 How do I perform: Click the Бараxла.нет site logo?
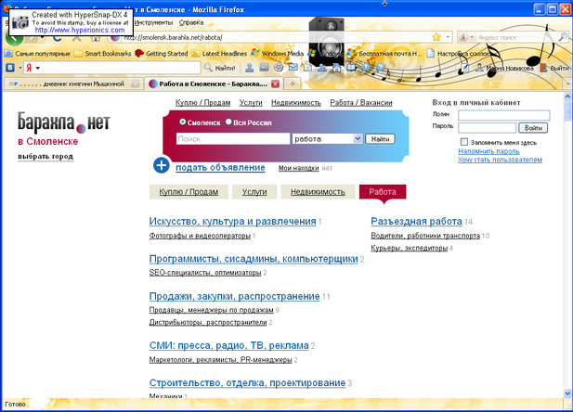pyautogui.click(x=64, y=122)
